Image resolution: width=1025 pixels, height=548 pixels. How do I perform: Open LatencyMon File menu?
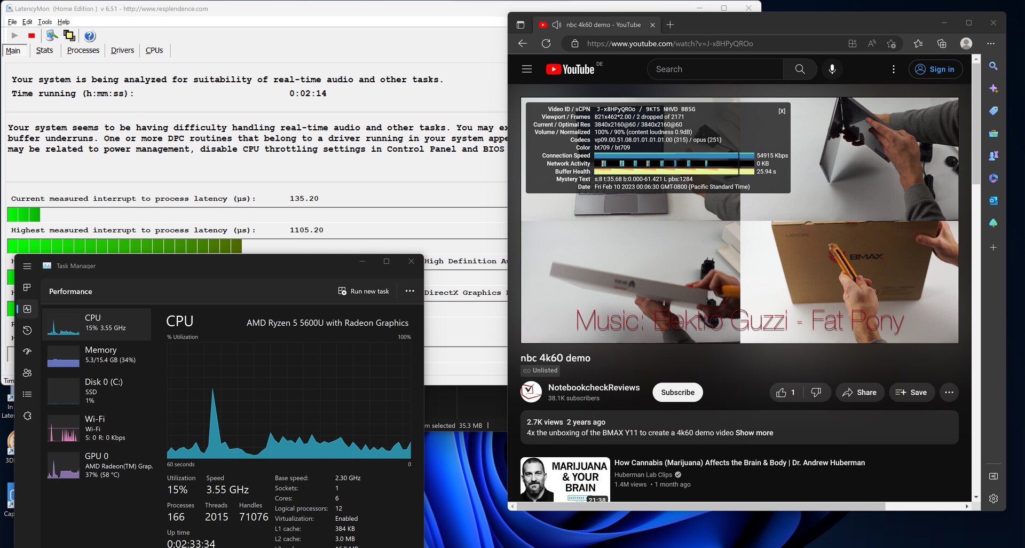pos(12,22)
